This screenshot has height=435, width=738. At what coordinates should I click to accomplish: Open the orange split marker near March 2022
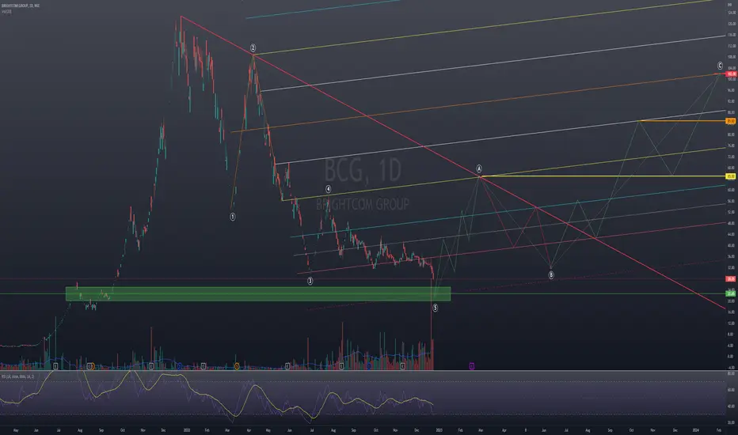click(237, 366)
